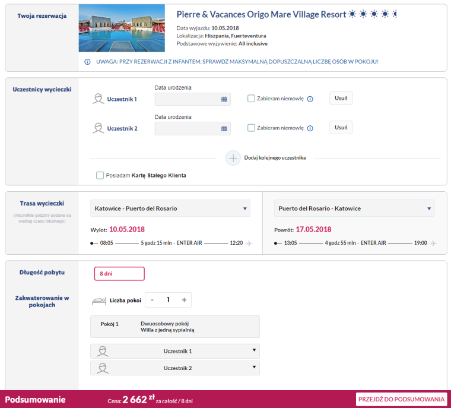Screen dimensions: 451x408
Task: Expand the Uczestnik 2 room assignment dropdown
Action: click(x=175, y=368)
